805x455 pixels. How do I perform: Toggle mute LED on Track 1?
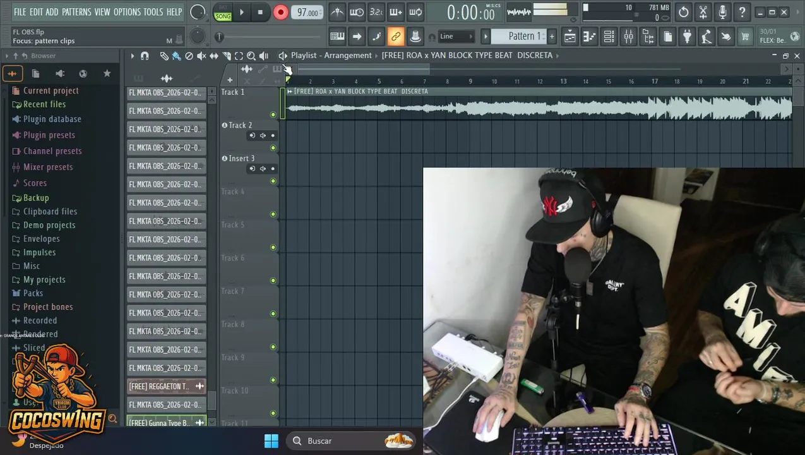273,114
